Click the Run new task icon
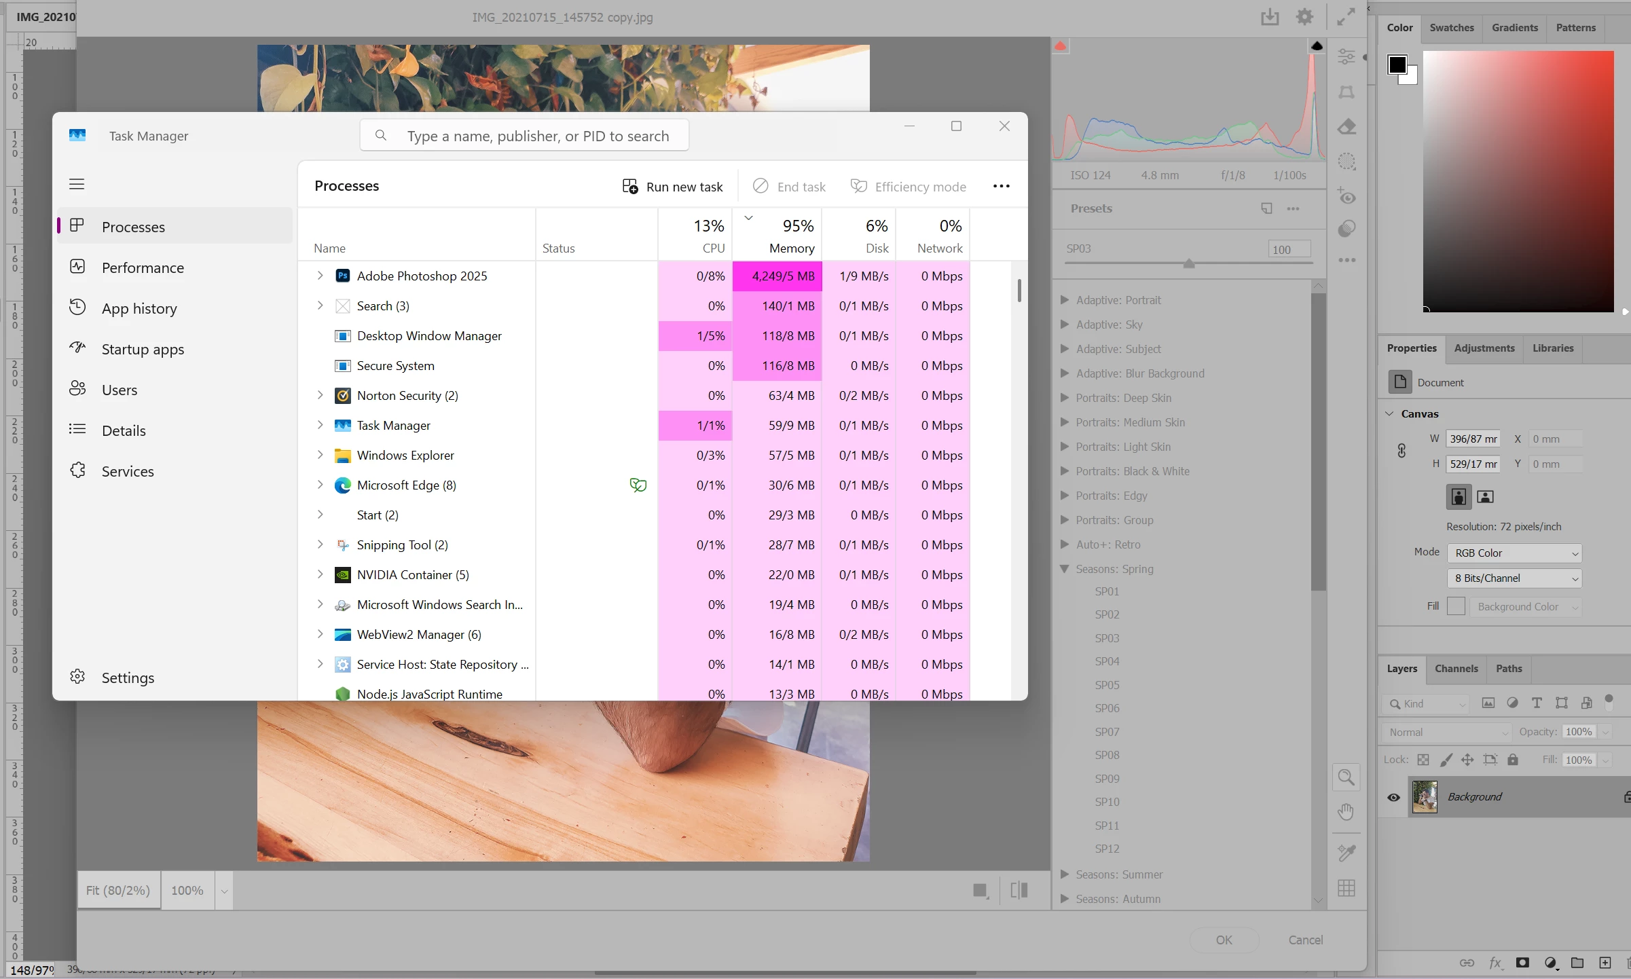1631x979 pixels. coord(629,187)
